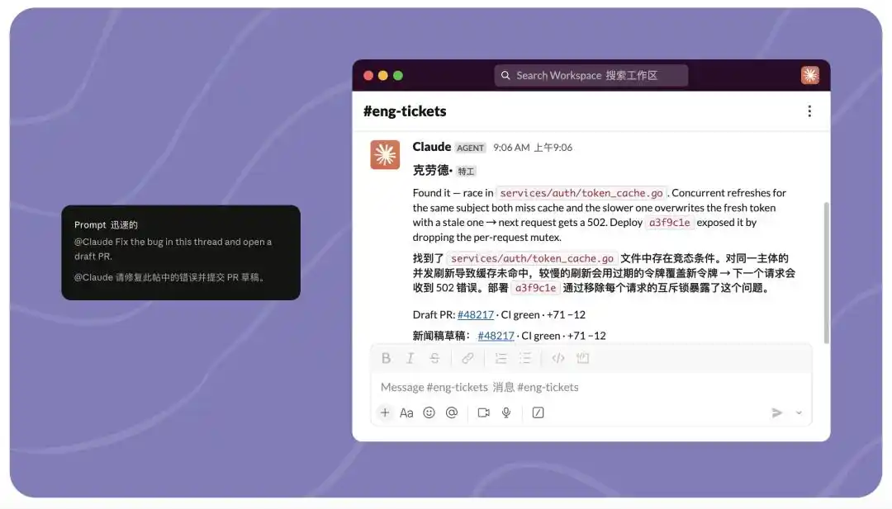
Task: Toggle the Aa formatting toolbar
Action: [x=406, y=413]
